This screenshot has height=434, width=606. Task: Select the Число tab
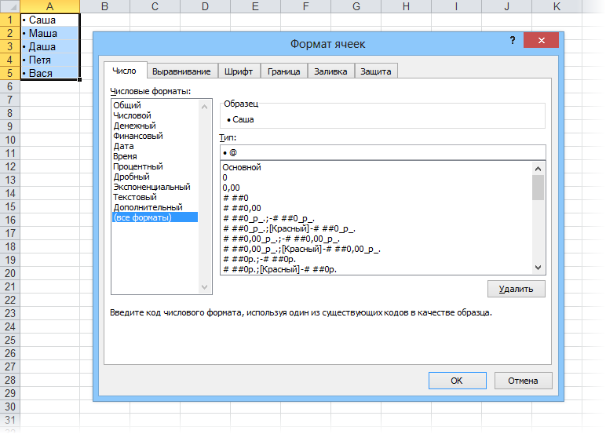click(x=125, y=71)
